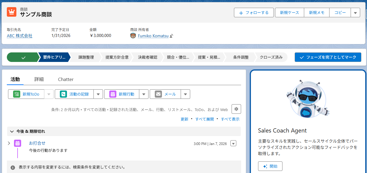The width and height of the screenshot is (367, 173).
Task: Open the メール button's dropdown arrow
Action: tap(185, 94)
